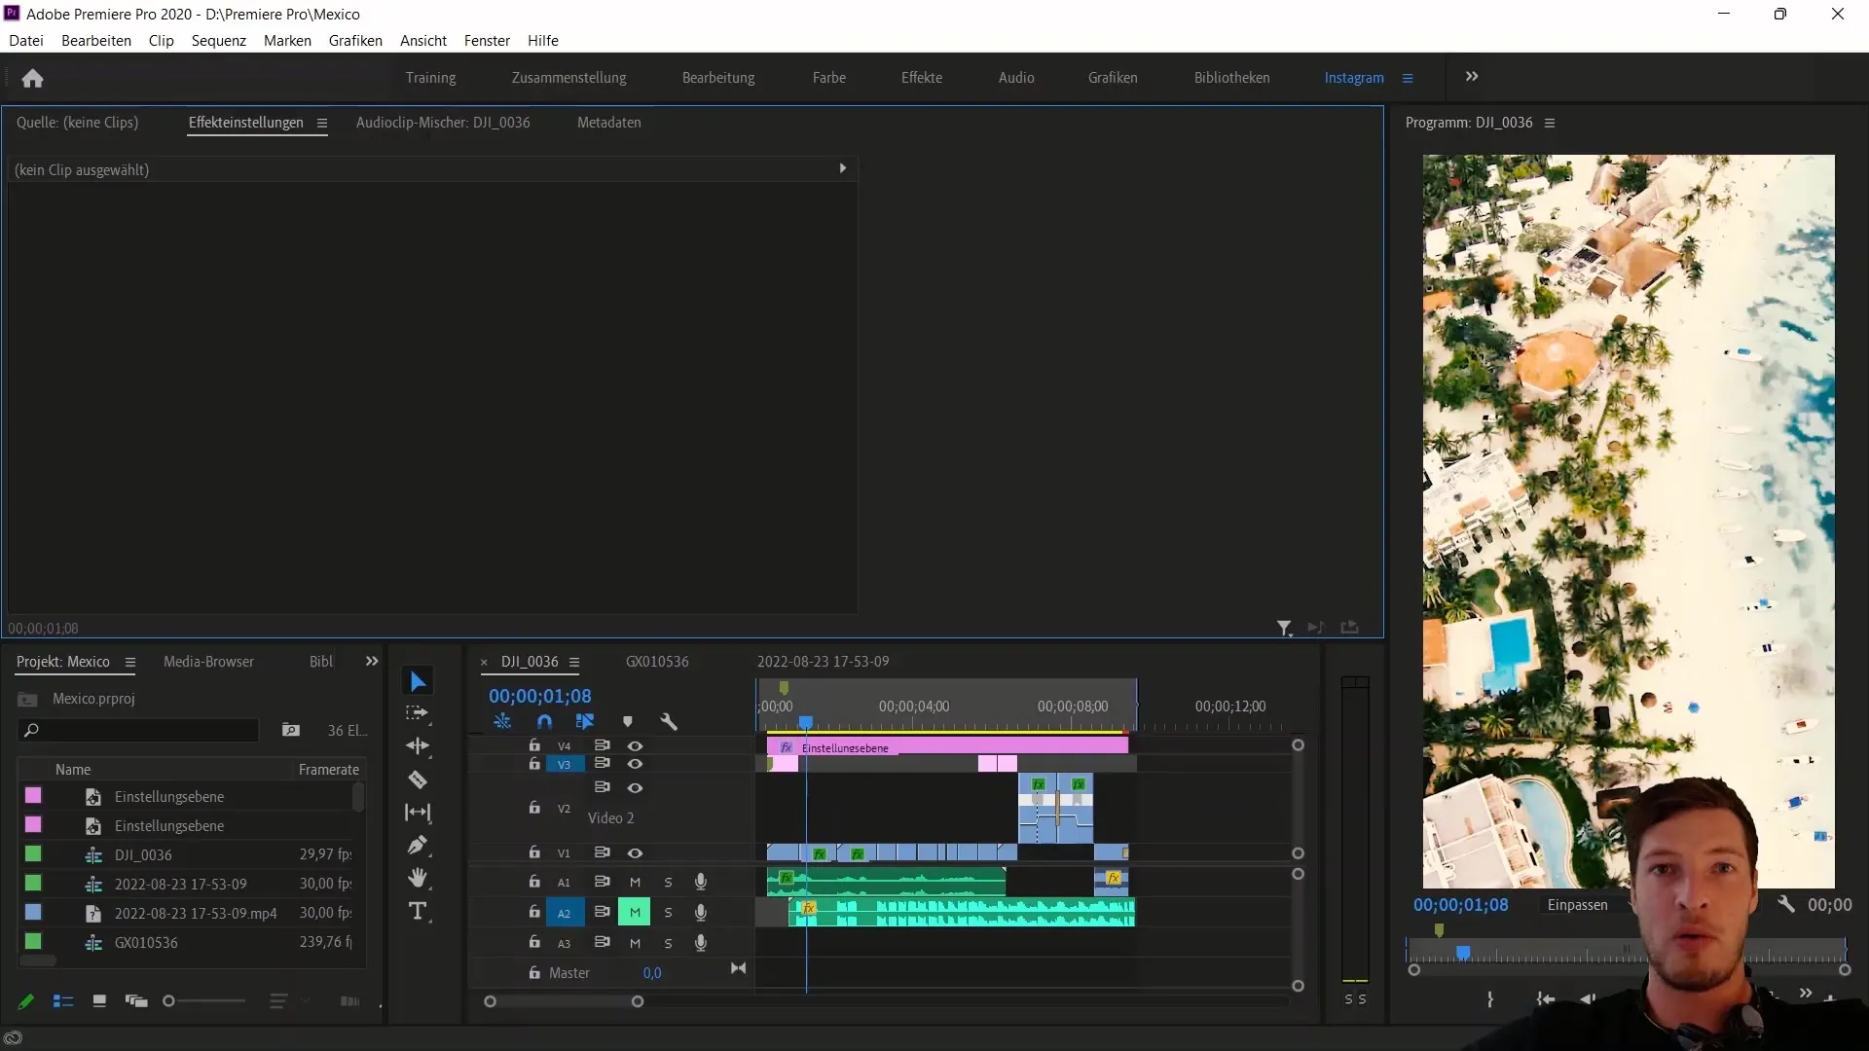
Task: Click the project search field
Action: tap(138, 730)
